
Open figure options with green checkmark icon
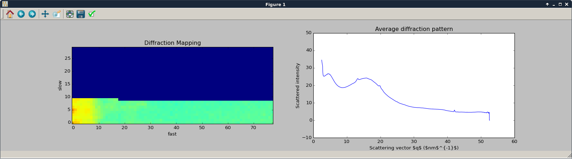92,14
